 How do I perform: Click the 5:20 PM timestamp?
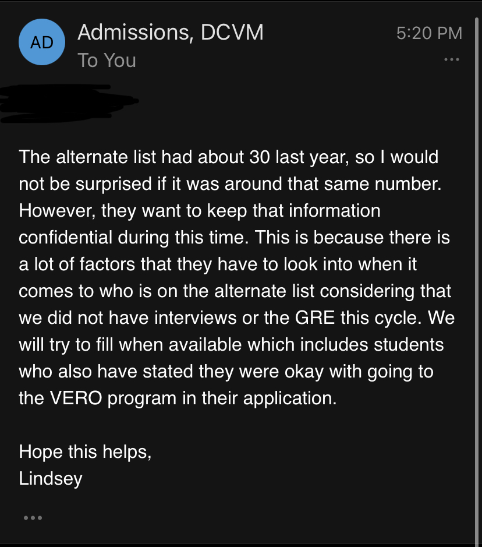coord(429,33)
